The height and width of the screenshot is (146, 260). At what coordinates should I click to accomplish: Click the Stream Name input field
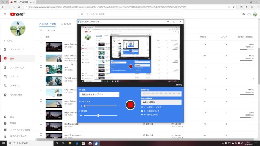tap(161, 102)
